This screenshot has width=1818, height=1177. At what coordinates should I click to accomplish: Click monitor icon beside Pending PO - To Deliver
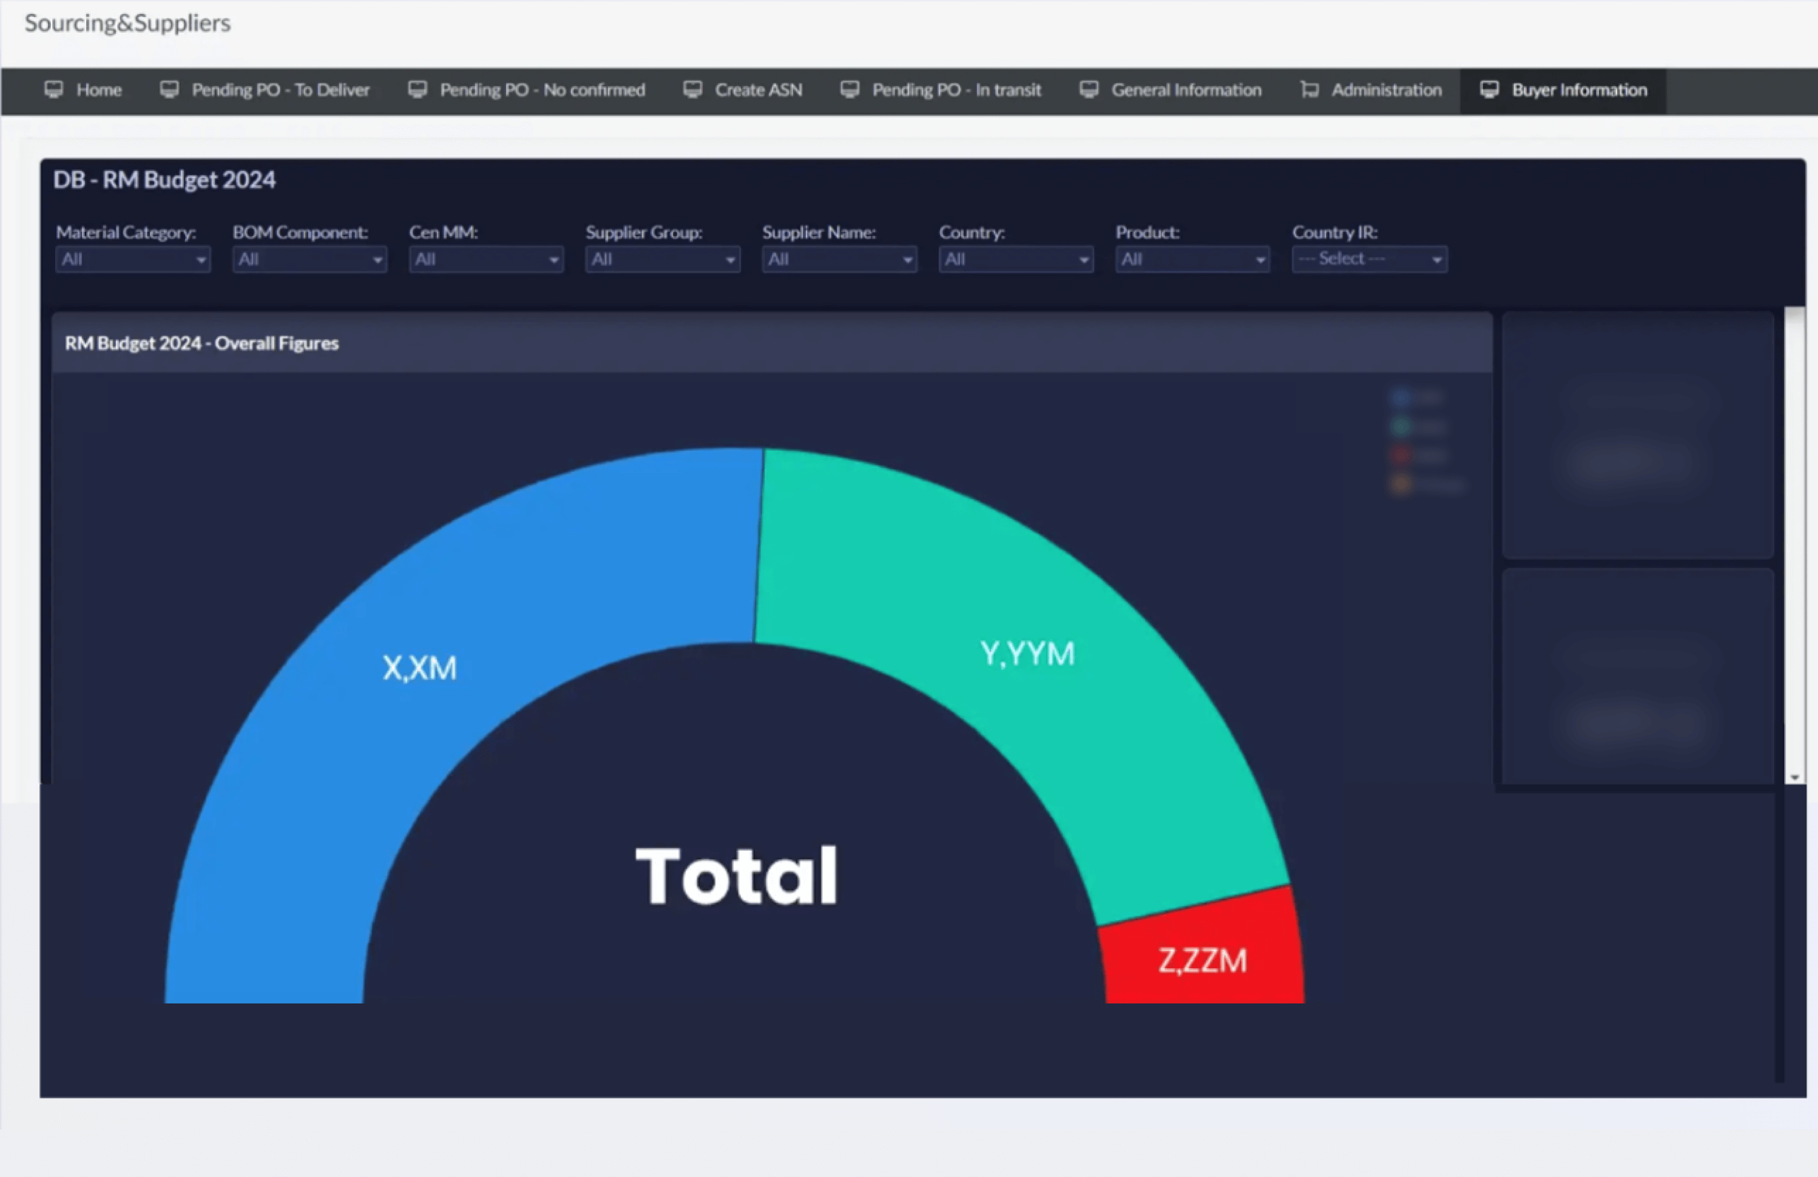pos(170,90)
